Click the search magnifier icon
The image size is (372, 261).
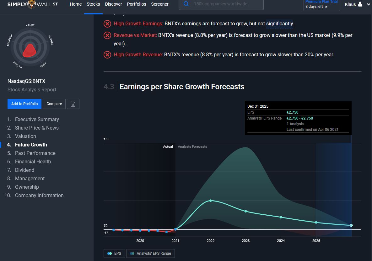click(x=186, y=4)
